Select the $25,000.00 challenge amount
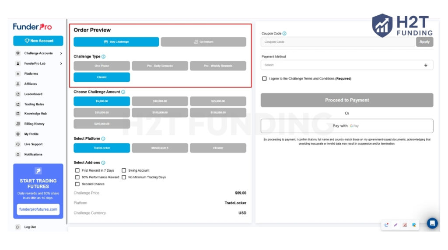448x250 pixels. click(218, 101)
